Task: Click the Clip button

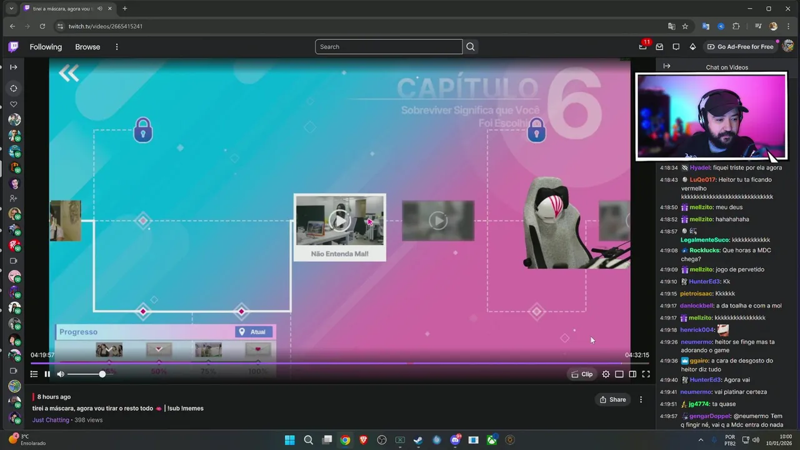Action: click(582, 374)
